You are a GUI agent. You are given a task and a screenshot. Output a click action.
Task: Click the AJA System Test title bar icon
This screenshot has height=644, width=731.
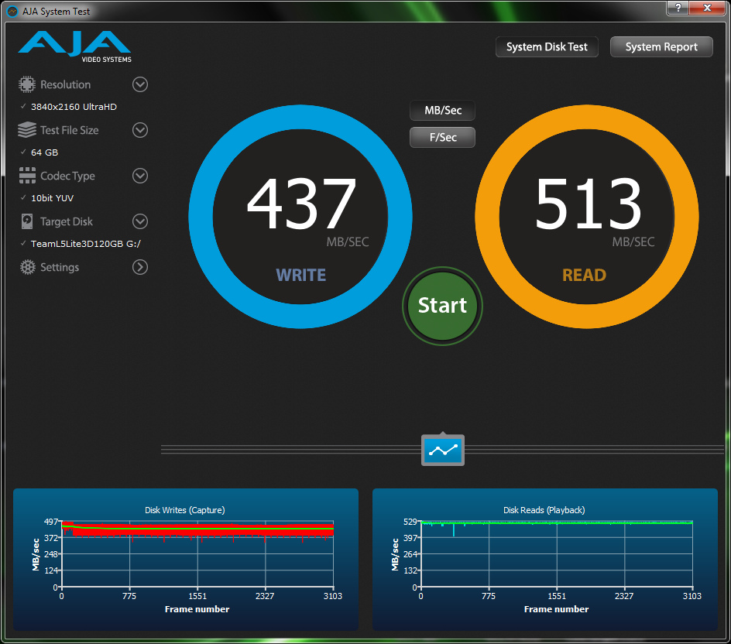[12, 11]
